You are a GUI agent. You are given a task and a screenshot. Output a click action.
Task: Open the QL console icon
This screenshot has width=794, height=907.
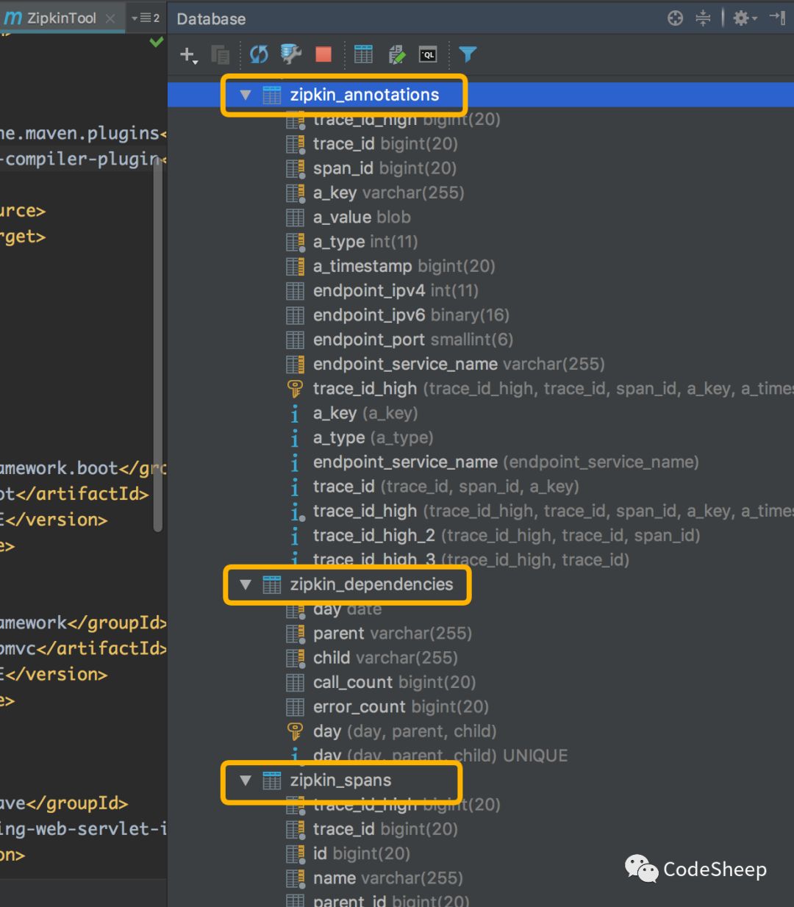pos(428,54)
